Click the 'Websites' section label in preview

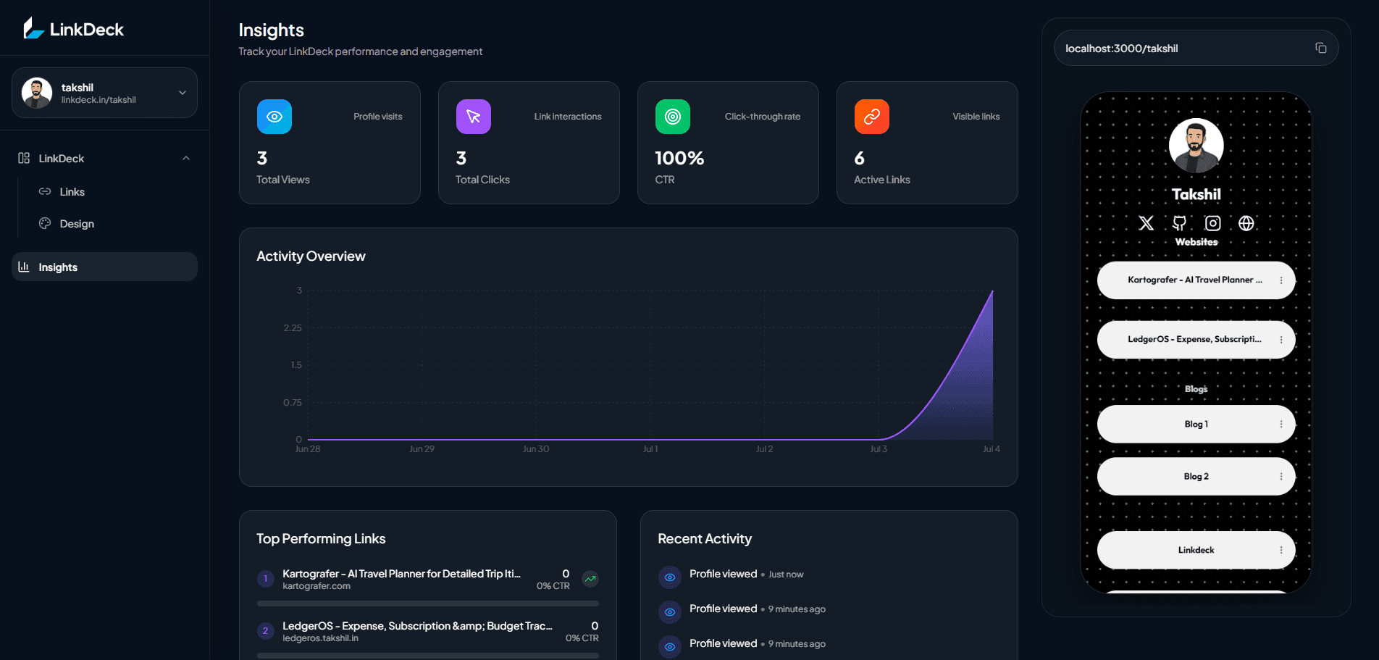1196,242
